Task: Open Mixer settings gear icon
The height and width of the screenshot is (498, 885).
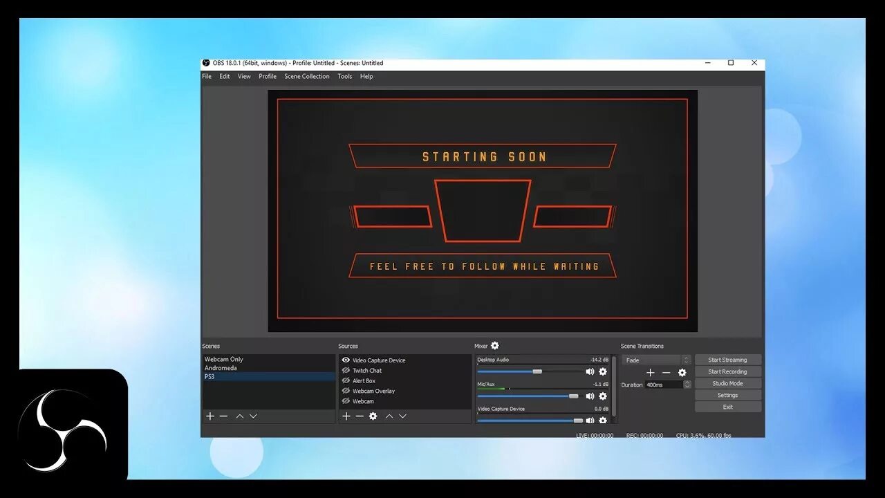Action: 495,346
